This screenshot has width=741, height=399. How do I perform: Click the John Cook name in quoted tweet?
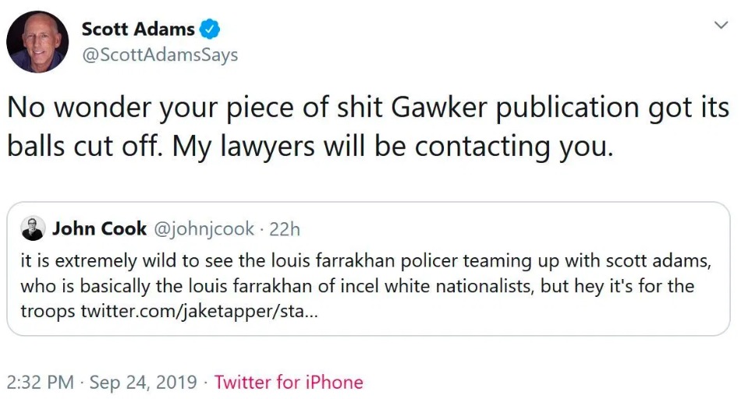tap(99, 228)
